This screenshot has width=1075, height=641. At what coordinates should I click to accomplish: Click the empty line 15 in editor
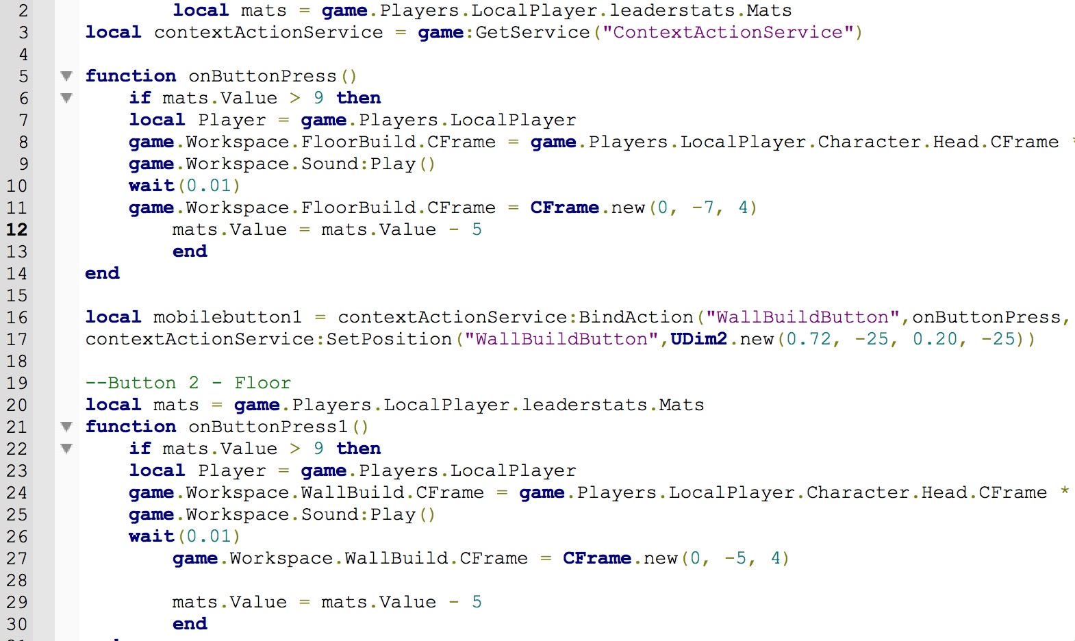(577, 295)
